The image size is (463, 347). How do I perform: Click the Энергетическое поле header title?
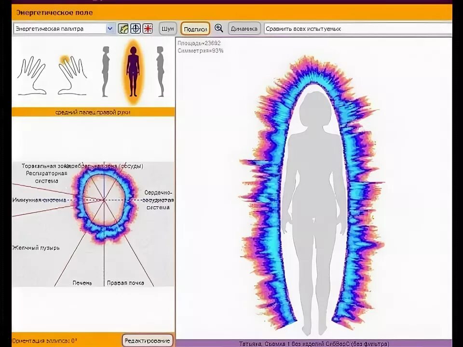tap(54, 13)
